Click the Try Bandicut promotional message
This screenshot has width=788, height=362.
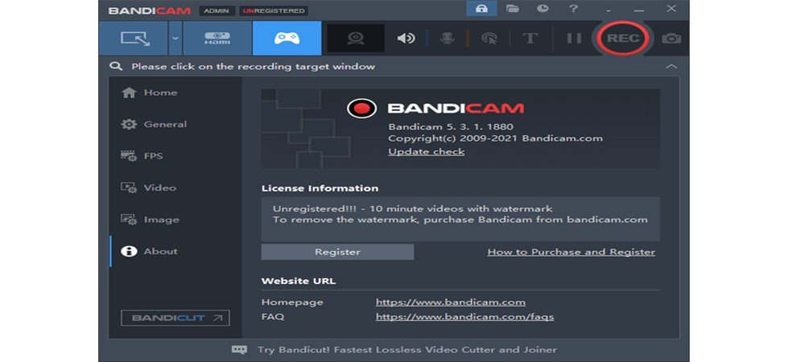point(407,350)
